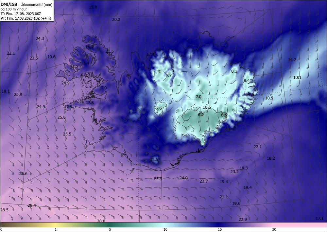The width and height of the screenshot is (327, 232).
Task: Select the 22.9 value label
Action: pos(243,220)
